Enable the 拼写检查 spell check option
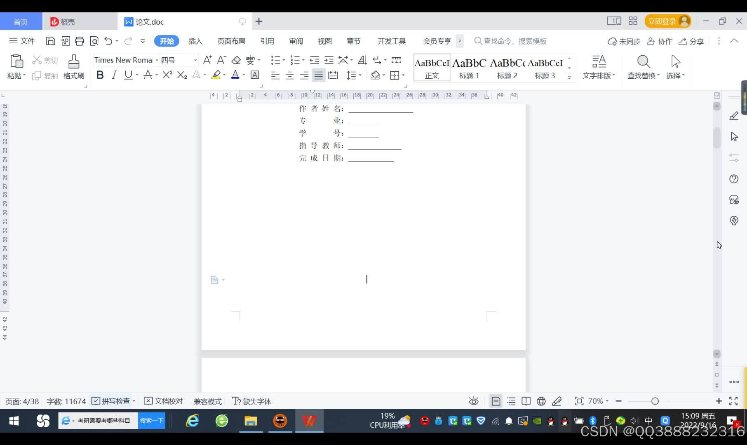The height and width of the screenshot is (445, 747). point(112,401)
